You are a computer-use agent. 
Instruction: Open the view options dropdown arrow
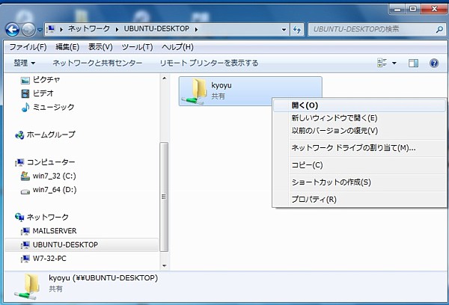(394, 63)
